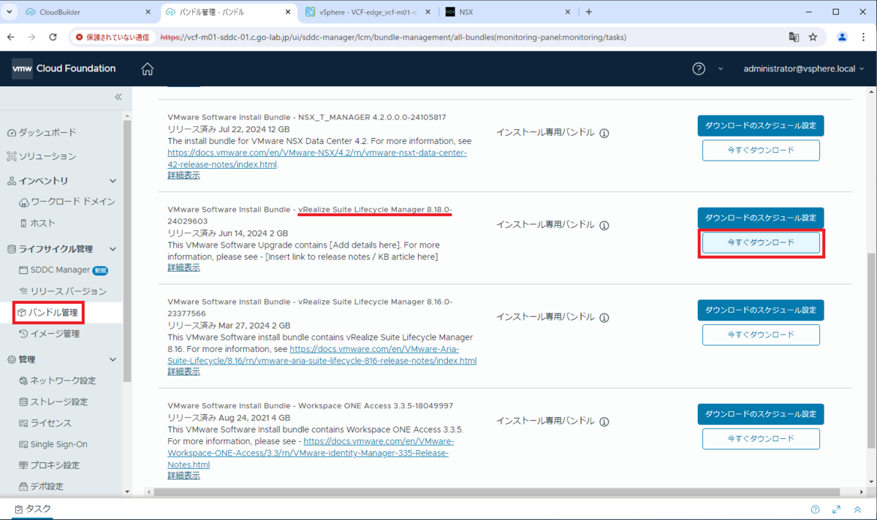Close the CloudBuilder browser tab
This screenshot has width=877, height=520.
tap(148, 12)
